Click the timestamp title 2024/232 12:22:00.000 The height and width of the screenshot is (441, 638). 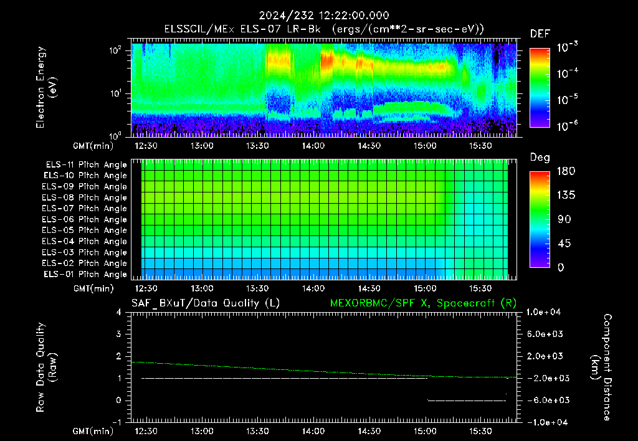(324, 16)
